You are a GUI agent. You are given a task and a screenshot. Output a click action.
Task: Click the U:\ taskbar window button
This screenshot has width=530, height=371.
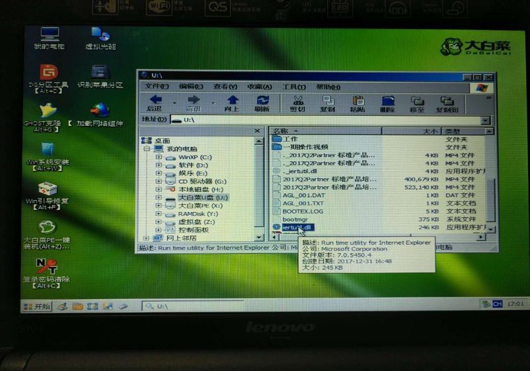[x=192, y=306]
